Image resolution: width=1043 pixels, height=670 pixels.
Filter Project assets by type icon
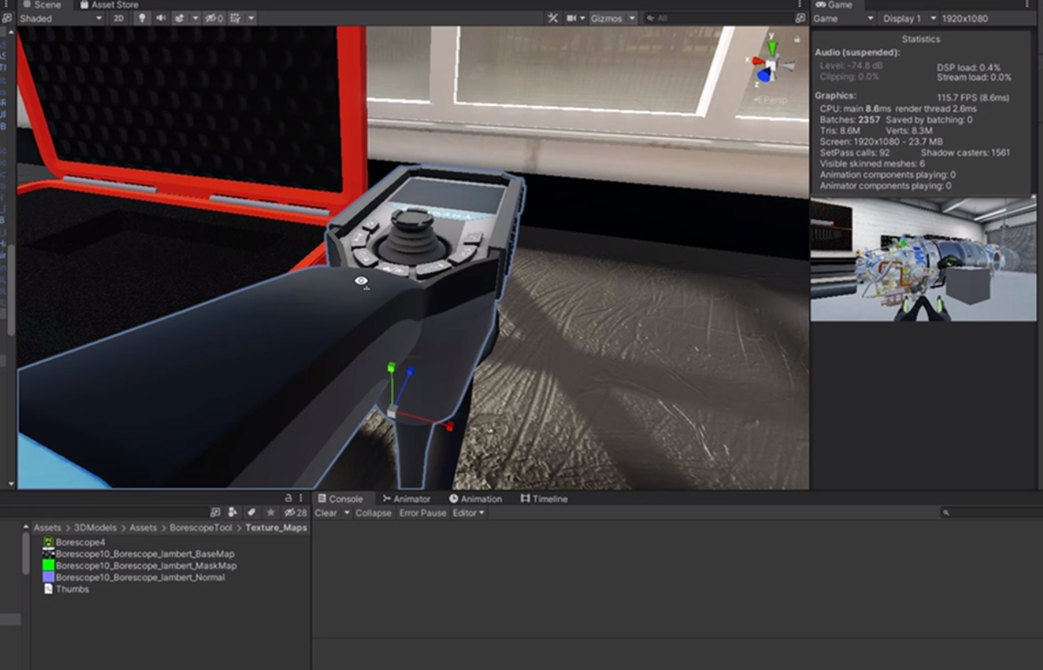pyautogui.click(x=234, y=513)
